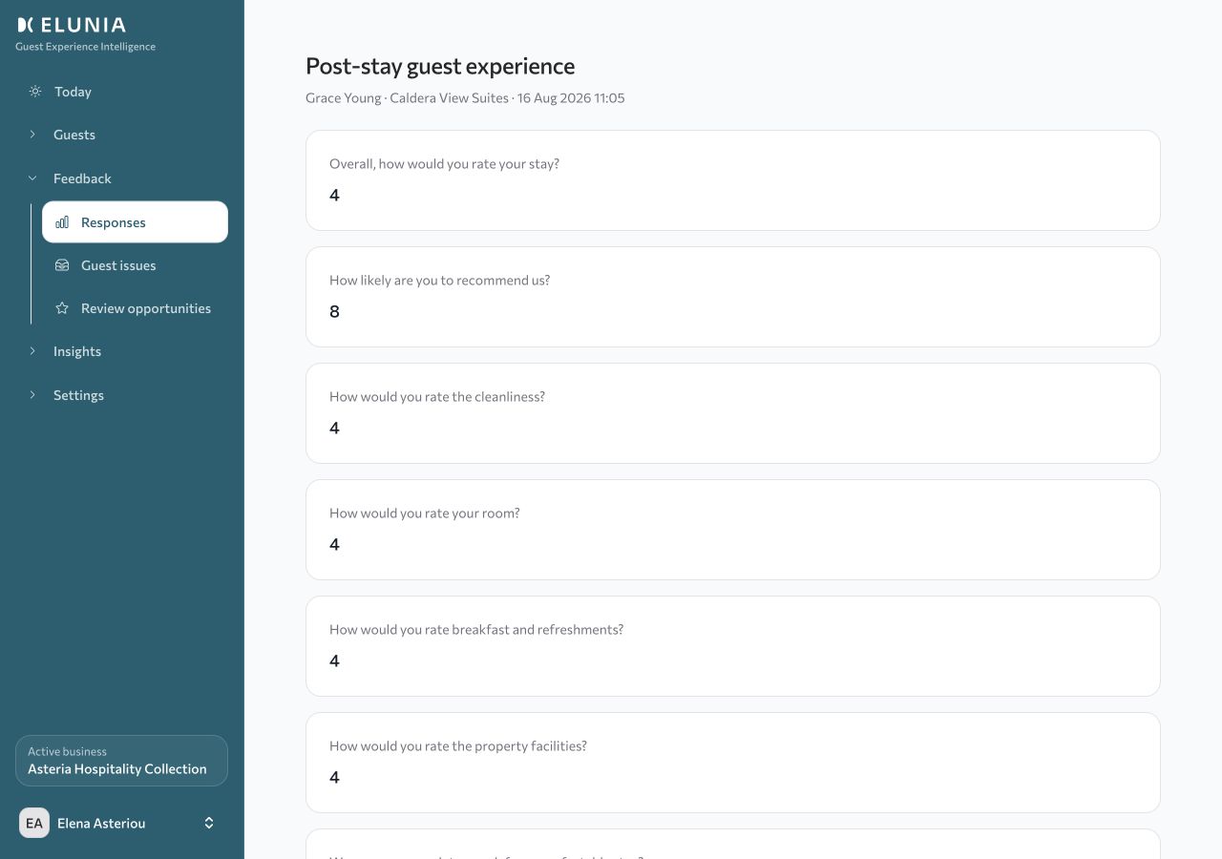The image size is (1222, 859).
Task: Click the Elena Asteriou user name
Action: pos(101,823)
